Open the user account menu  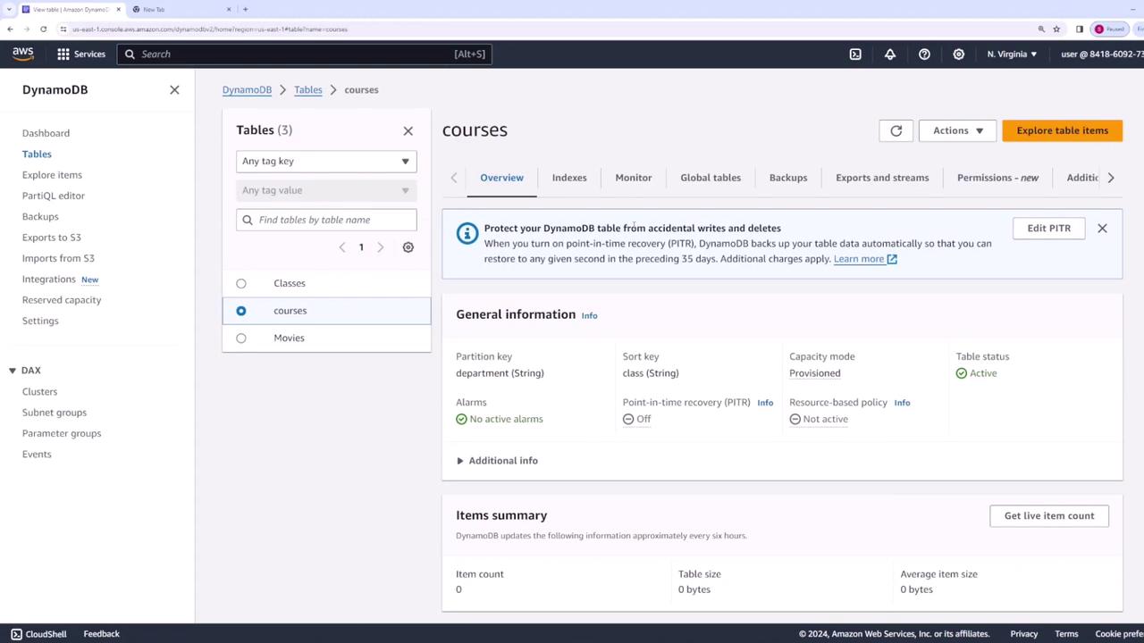(1102, 54)
